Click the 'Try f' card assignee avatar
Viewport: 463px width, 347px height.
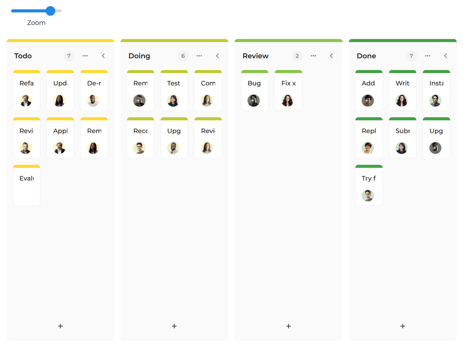pos(368,196)
